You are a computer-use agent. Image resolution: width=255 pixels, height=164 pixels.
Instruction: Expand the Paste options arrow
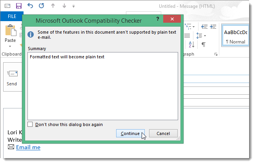click(10, 47)
